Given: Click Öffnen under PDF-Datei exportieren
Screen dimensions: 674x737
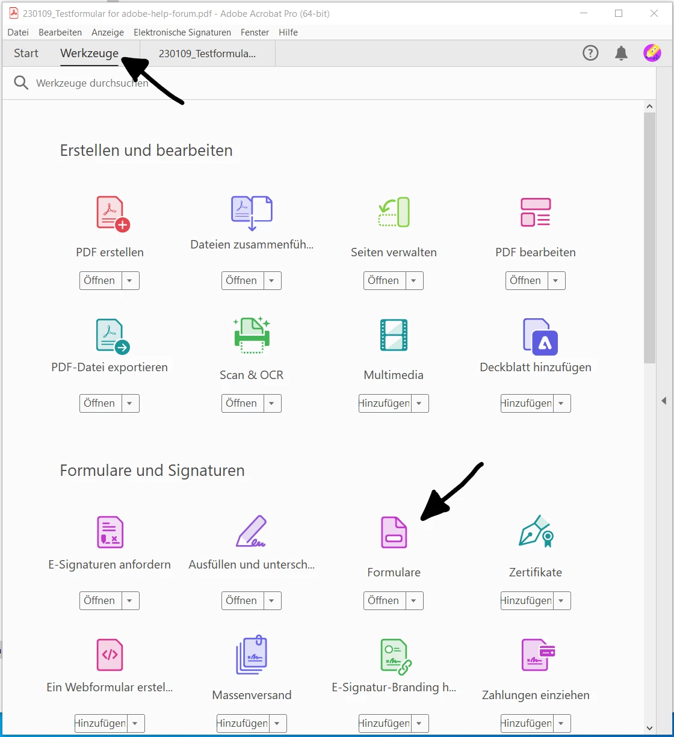Looking at the screenshot, I should point(100,403).
